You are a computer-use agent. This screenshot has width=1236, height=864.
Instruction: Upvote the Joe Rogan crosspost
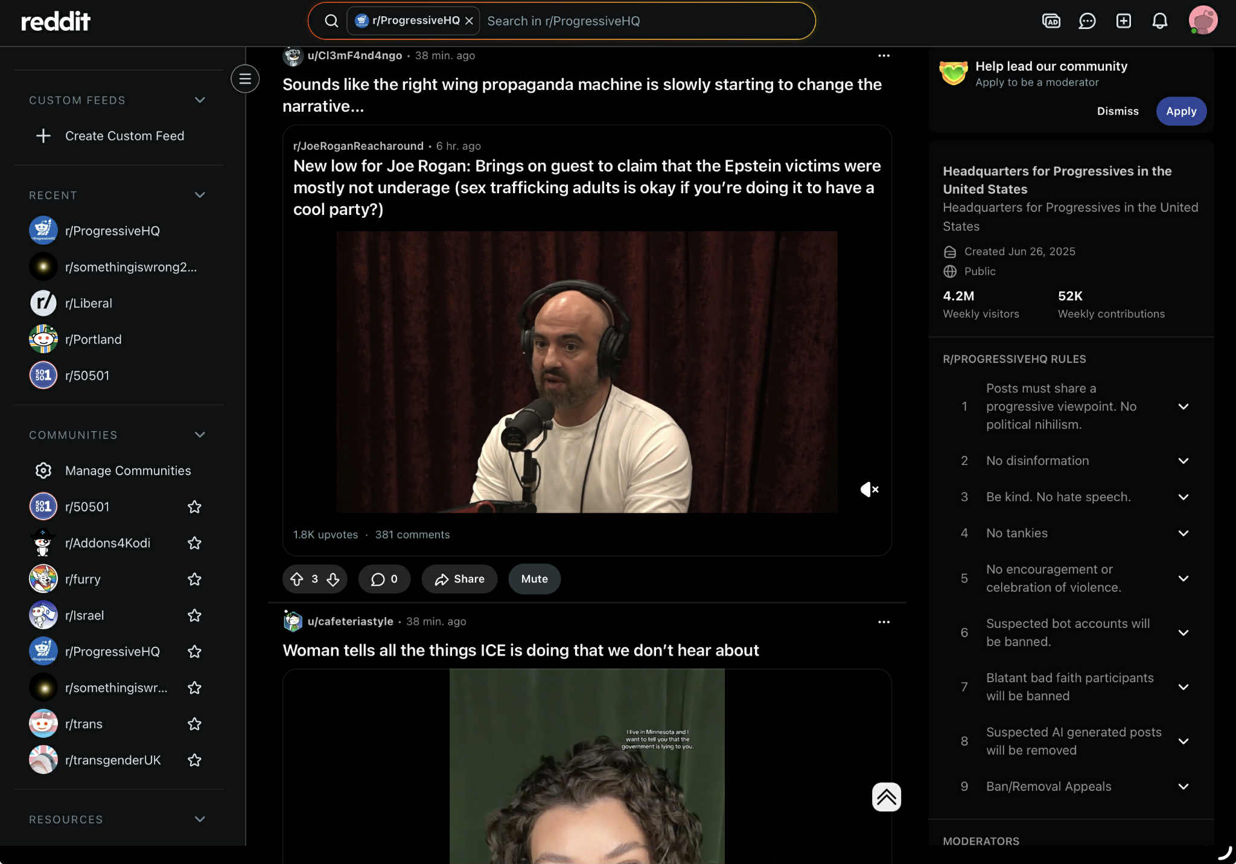[x=297, y=579]
